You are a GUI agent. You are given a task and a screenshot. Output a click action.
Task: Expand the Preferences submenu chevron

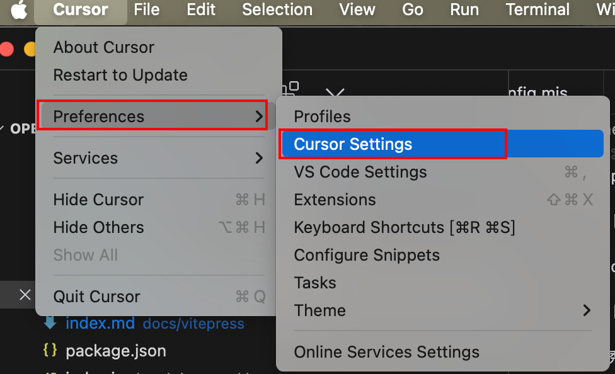coord(259,116)
